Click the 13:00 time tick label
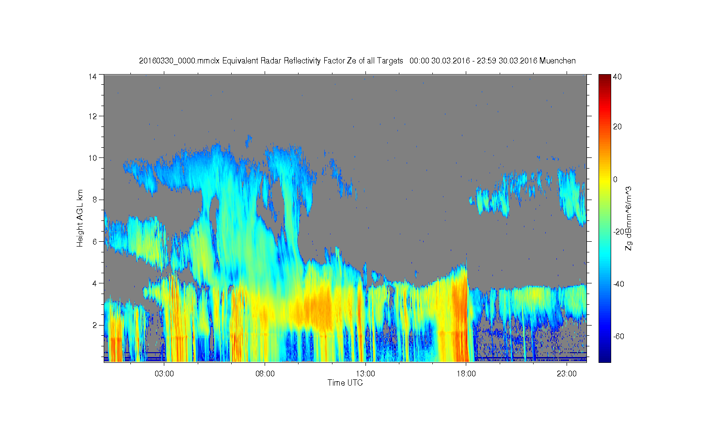Image resolution: width=727 pixels, height=436 pixels. [365, 374]
